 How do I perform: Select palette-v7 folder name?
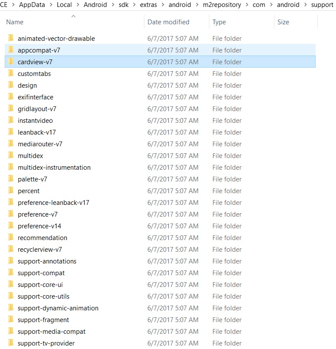coord(33,179)
